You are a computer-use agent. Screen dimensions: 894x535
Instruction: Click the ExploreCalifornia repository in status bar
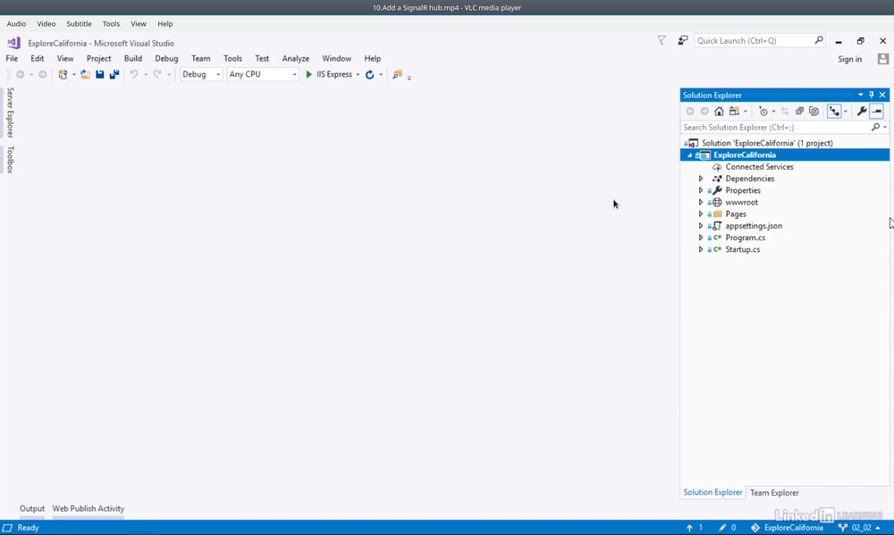point(787,528)
